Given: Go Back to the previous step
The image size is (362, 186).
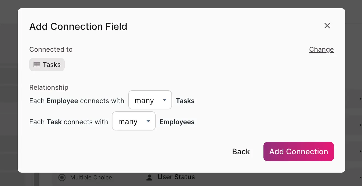Looking at the screenshot, I should 241,152.
